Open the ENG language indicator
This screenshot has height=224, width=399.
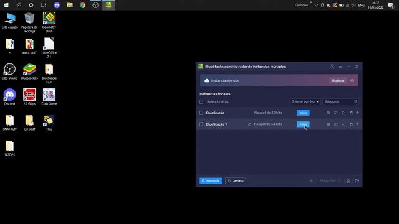tap(362, 5)
